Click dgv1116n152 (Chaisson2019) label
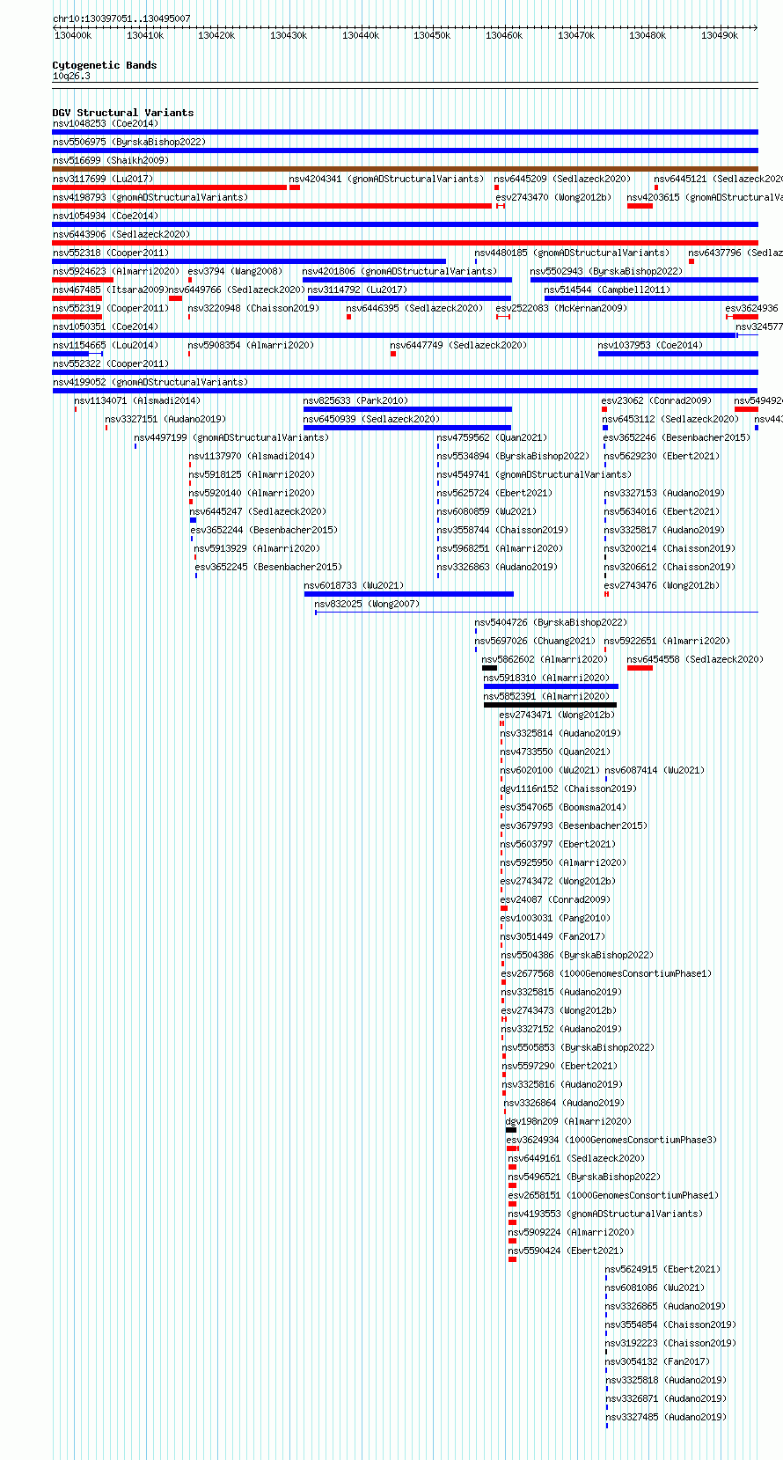The height and width of the screenshot is (1460, 783). (568, 789)
